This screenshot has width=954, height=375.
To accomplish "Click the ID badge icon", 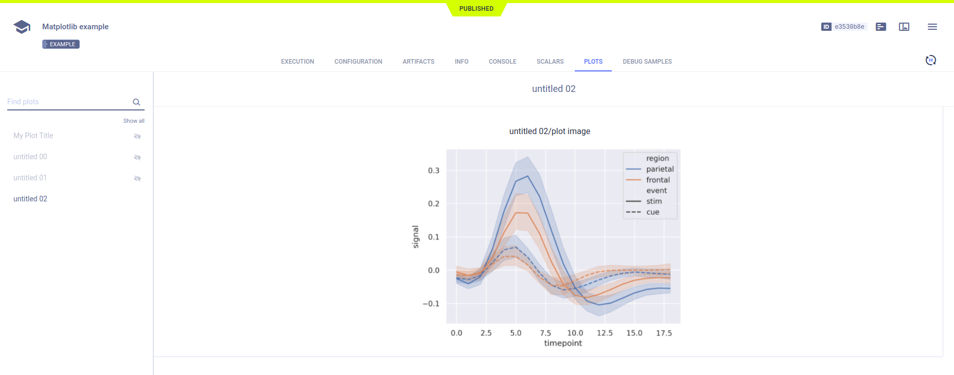I will [826, 27].
